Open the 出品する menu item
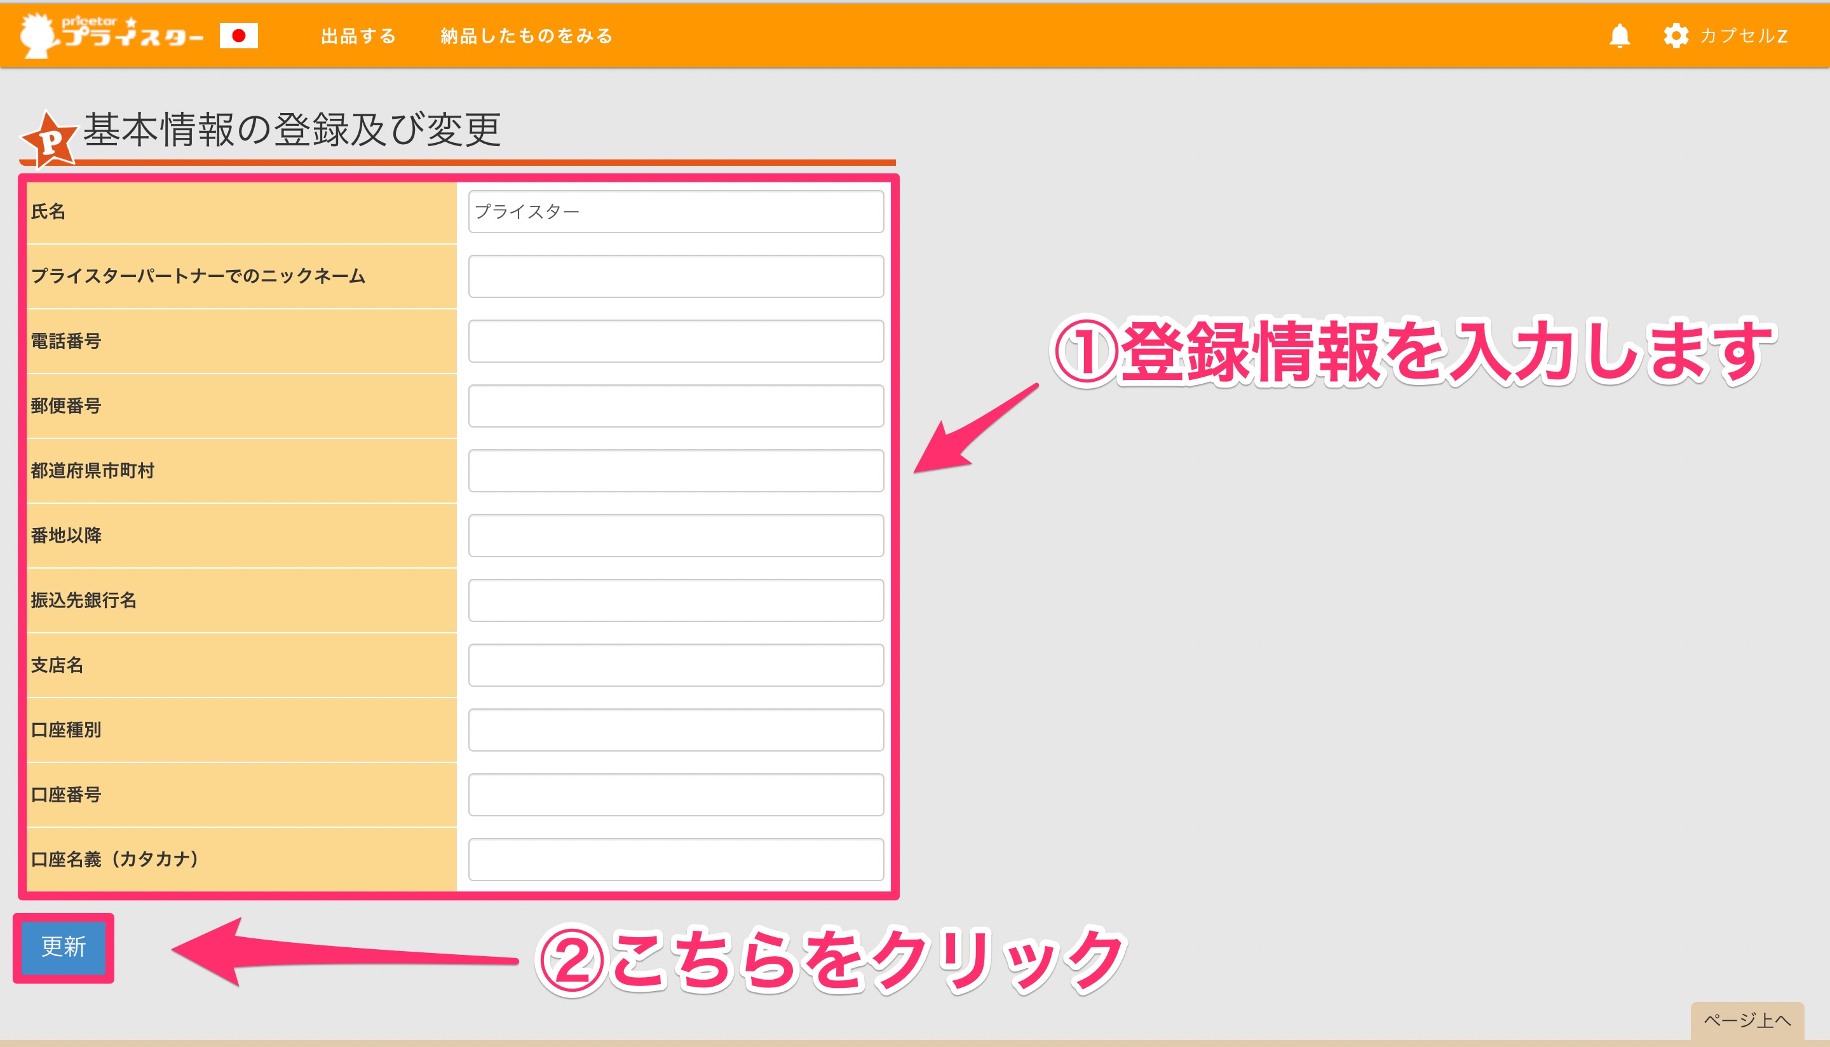Viewport: 1830px width, 1047px height. [358, 36]
